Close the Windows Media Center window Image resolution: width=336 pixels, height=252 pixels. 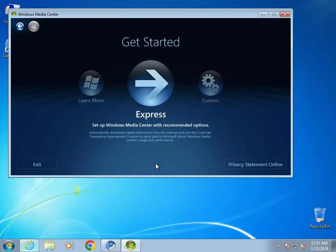click(x=285, y=14)
